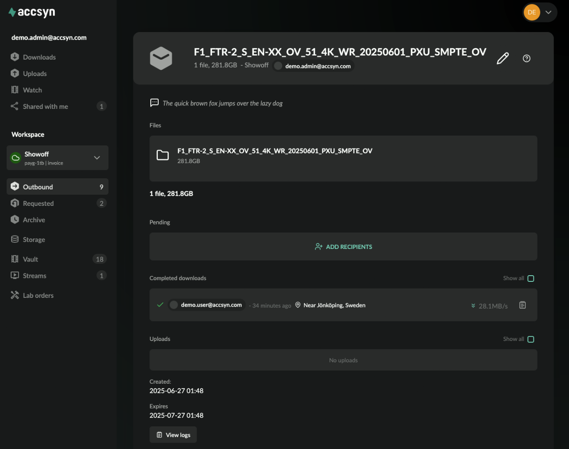This screenshot has height=449, width=569.
Task: Click the location pin near Jönköping
Action: pos(298,305)
